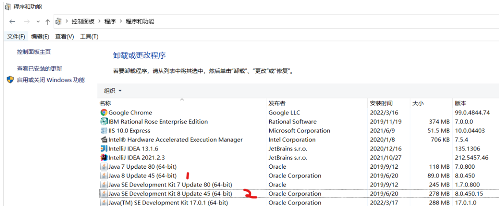Viewport: 499px width, 208px height.
Task: Click install date 2021/10/27
Action: [386, 157]
